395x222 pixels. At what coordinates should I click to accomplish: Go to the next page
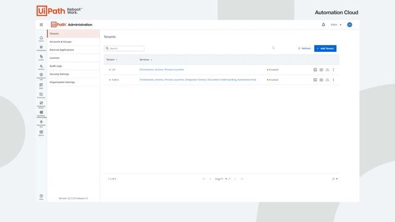pyautogui.click(x=235, y=179)
